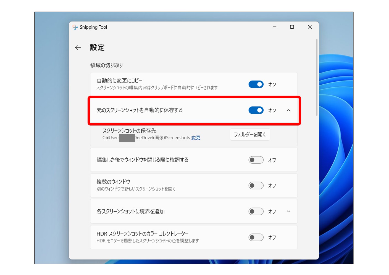Click the back arrow to leave 設定
Screen dimensions: 389x275
click(78, 47)
